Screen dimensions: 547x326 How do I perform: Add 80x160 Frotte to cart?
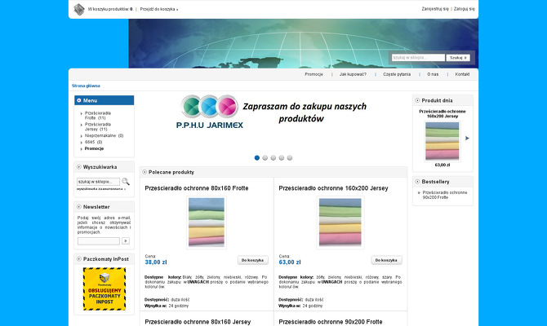pos(252,260)
